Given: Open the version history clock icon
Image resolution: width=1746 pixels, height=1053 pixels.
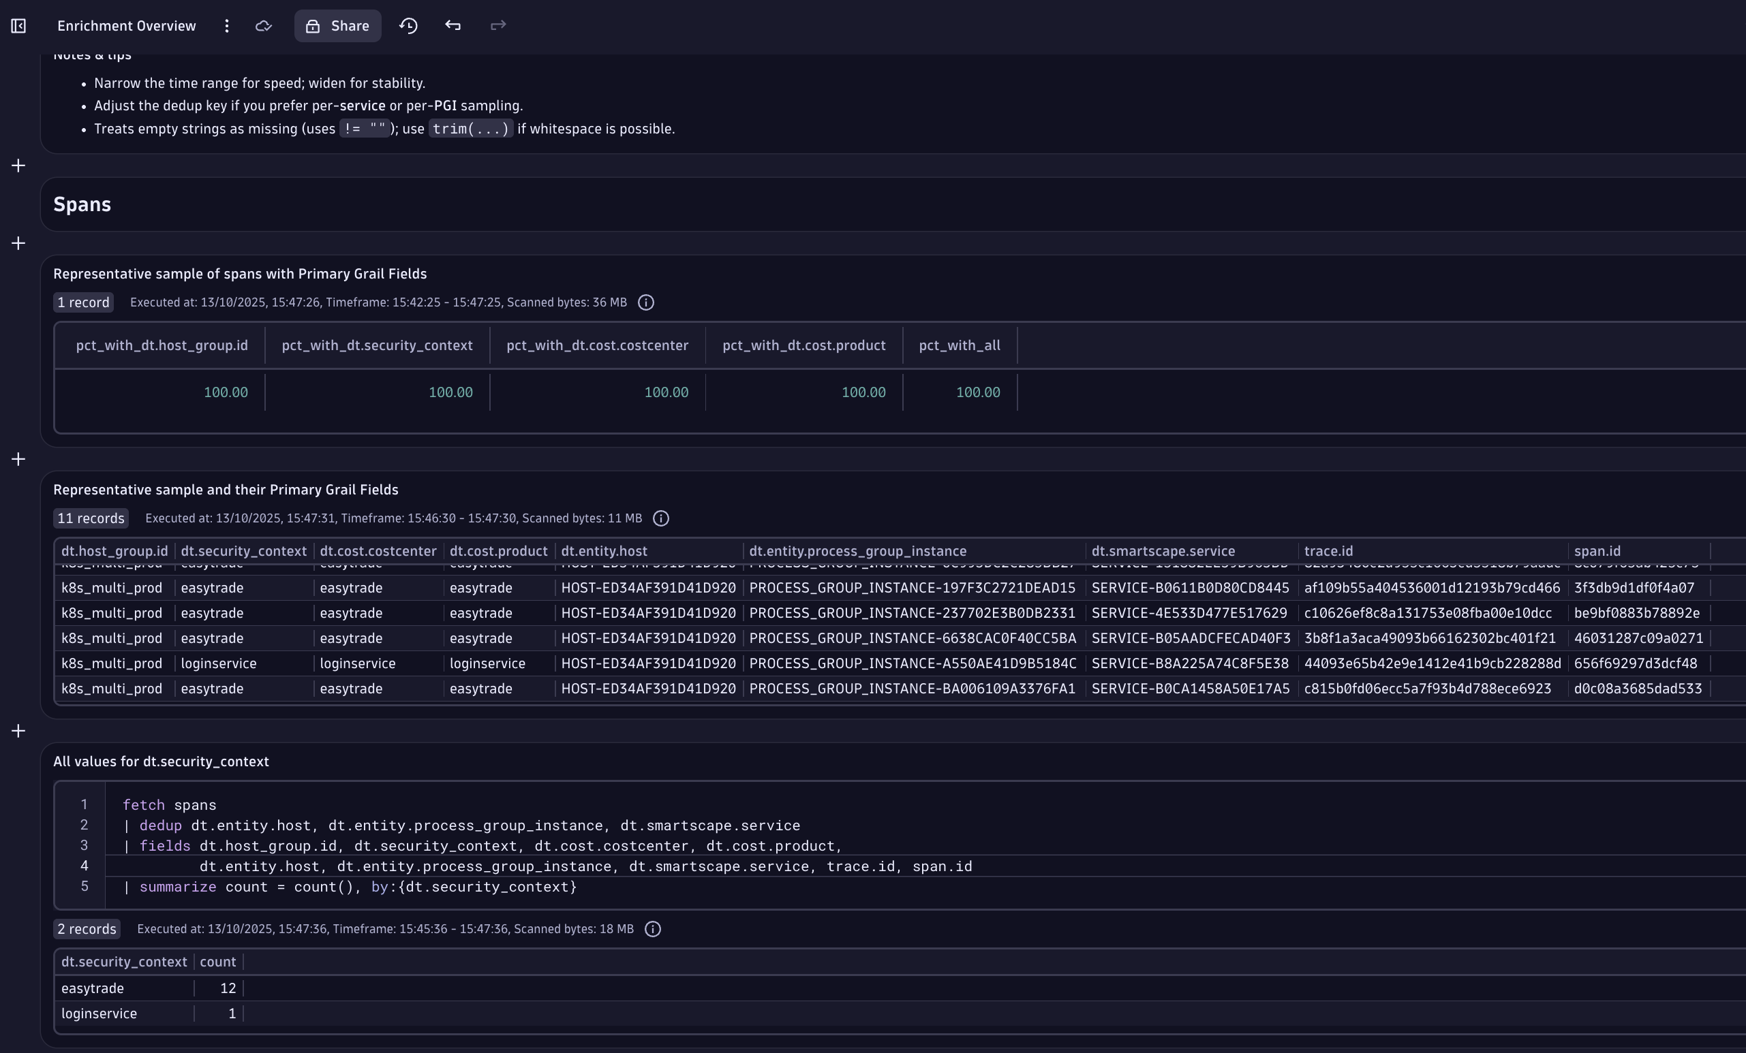Looking at the screenshot, I should 408,26.
